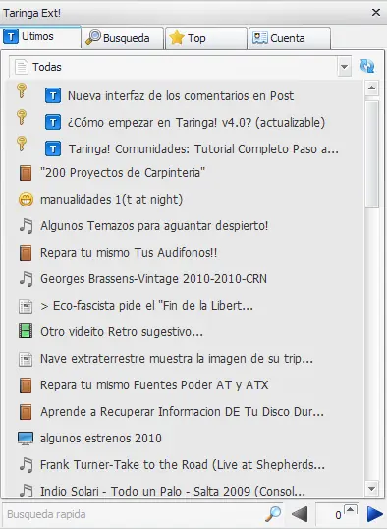Increase page number with stepper up arrow
The image size is (387, 529).
[x=351, y=509]
